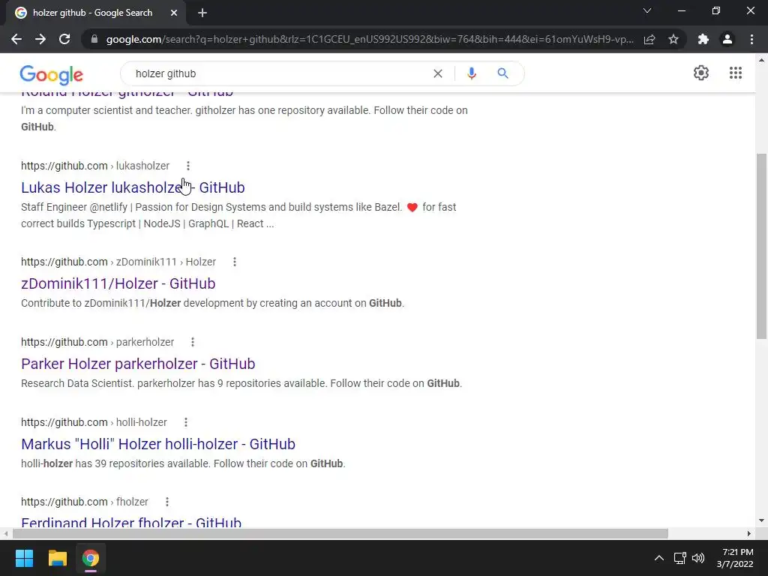The height and width of the screenshot is (576, 768).
Task: Click vertical scrollbar thumb
Action: click(761, 246)
